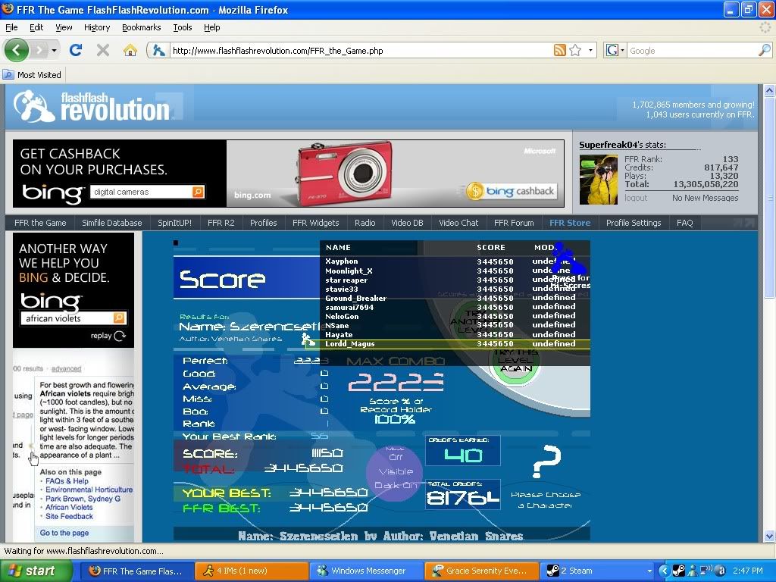The width and height of the screenshot is (776, 582).
Task: Click the Firefox back arrow button
Action: click(x=17, y=50)
